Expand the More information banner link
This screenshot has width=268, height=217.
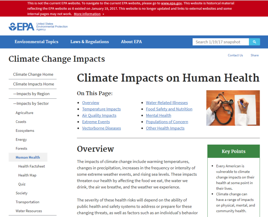(87, 14)
